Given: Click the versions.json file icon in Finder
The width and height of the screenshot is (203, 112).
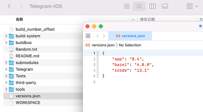Looking at the screenshot, I should pos(11,96).
